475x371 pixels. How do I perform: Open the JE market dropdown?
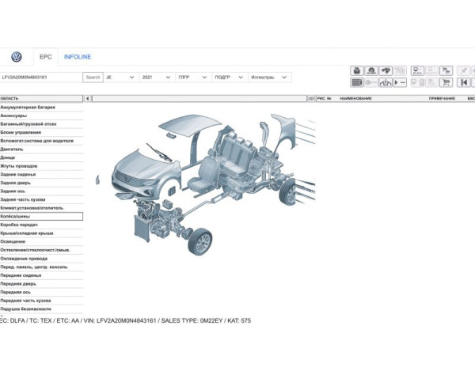[x=118, y=78]
